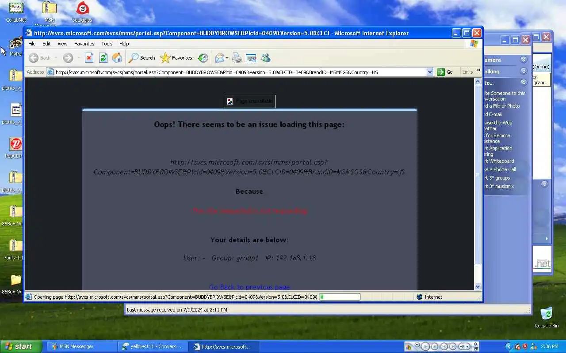Open the Tools menu

107,44
